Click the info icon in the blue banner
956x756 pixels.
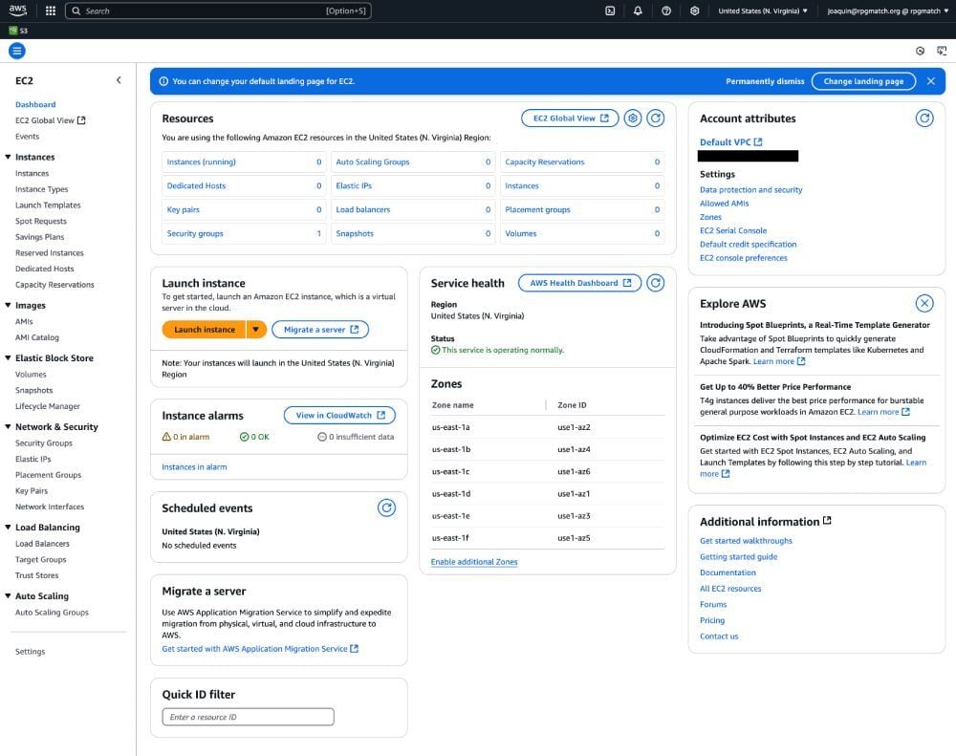pyautogui.click(x=163, y=81)
